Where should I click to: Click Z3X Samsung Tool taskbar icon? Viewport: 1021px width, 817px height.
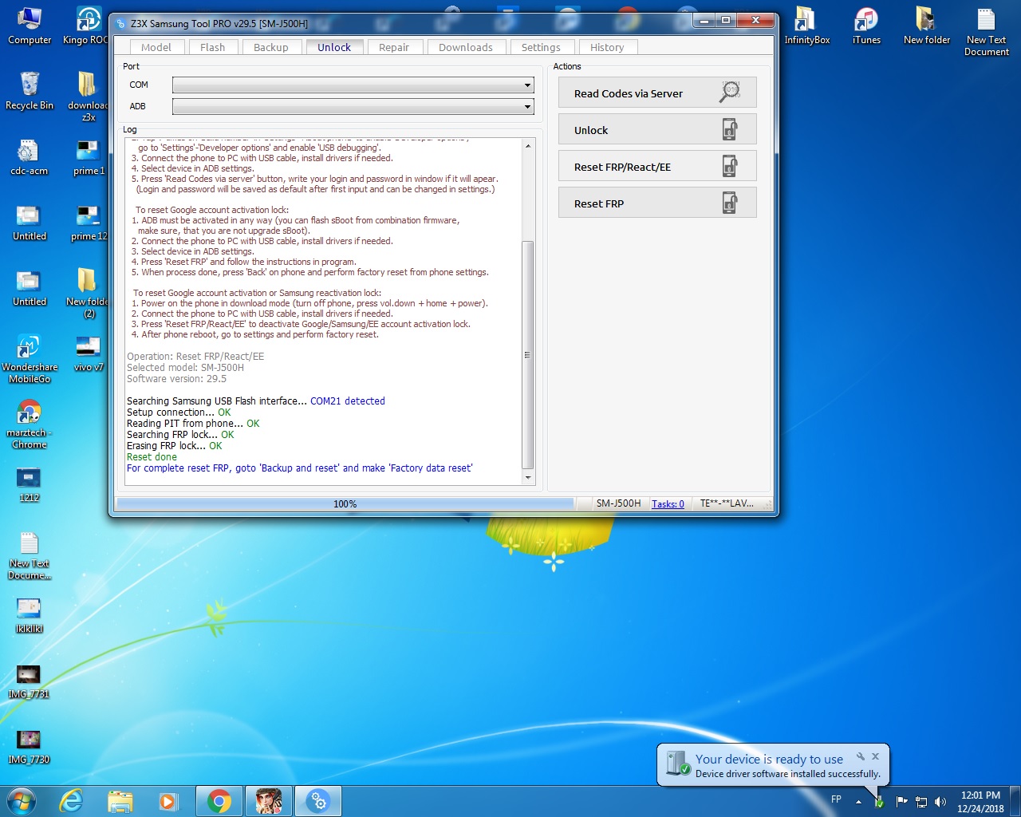pos(318,801)
